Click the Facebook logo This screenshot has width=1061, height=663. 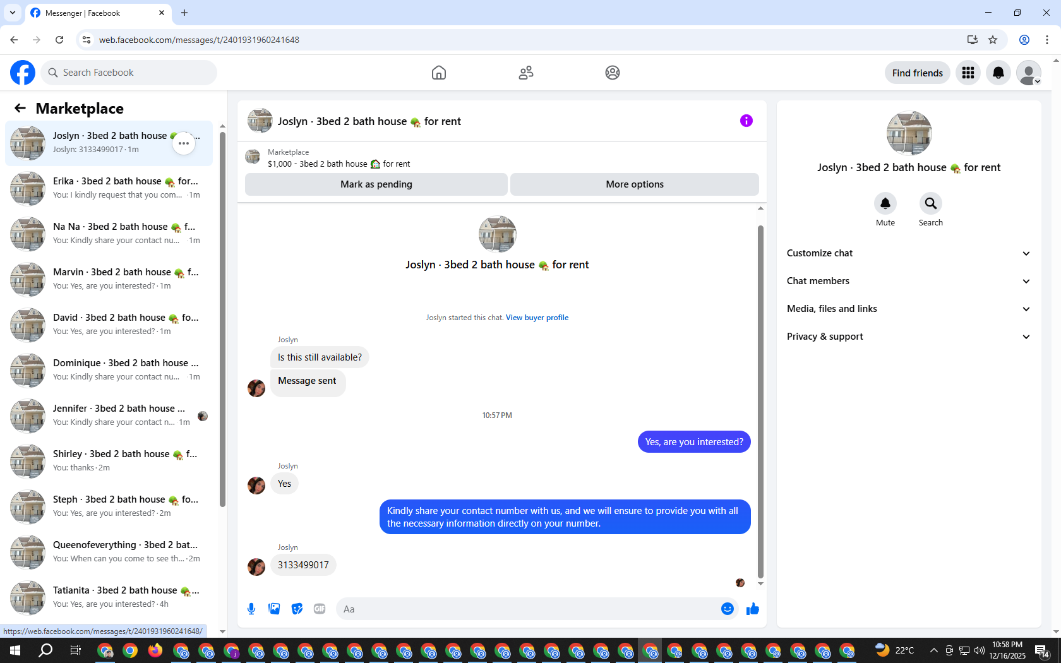tap(23, 73)
